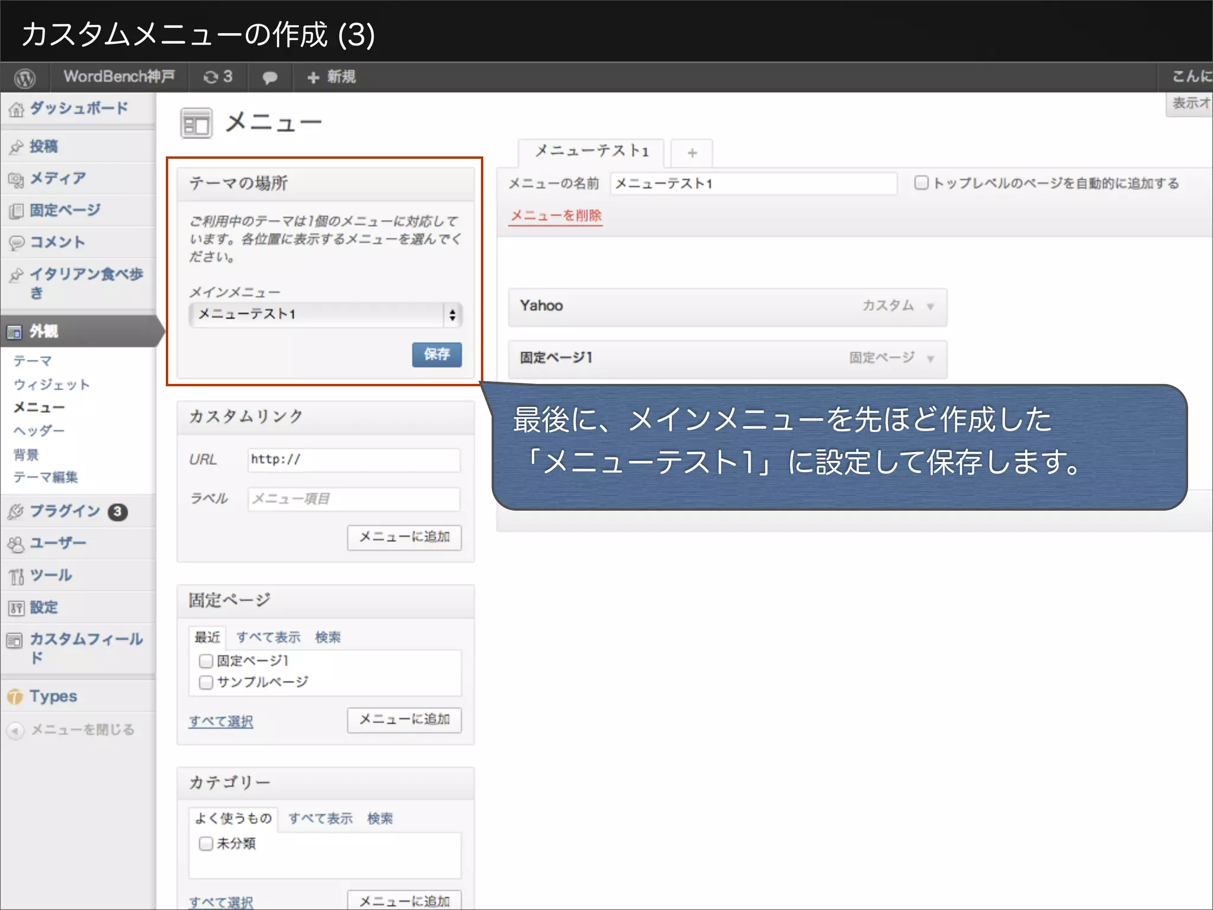Open the メインメニュー dropdown

325,315
